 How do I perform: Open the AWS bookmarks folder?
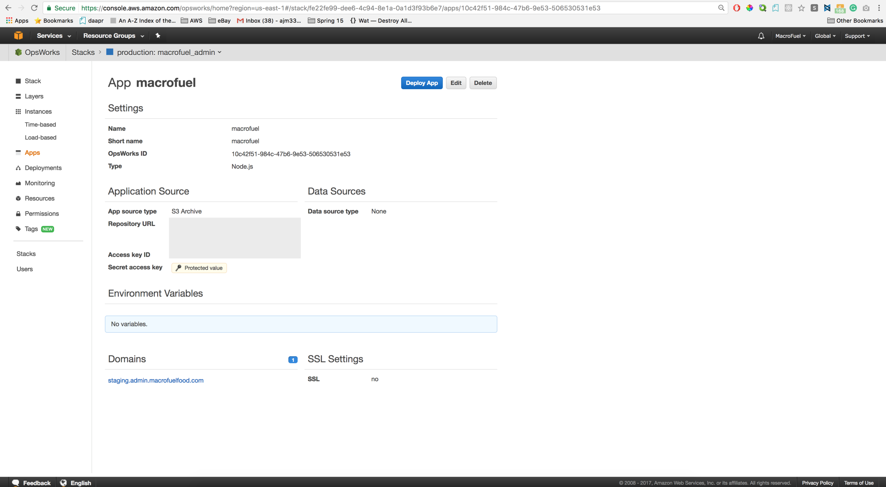(191, 21)
